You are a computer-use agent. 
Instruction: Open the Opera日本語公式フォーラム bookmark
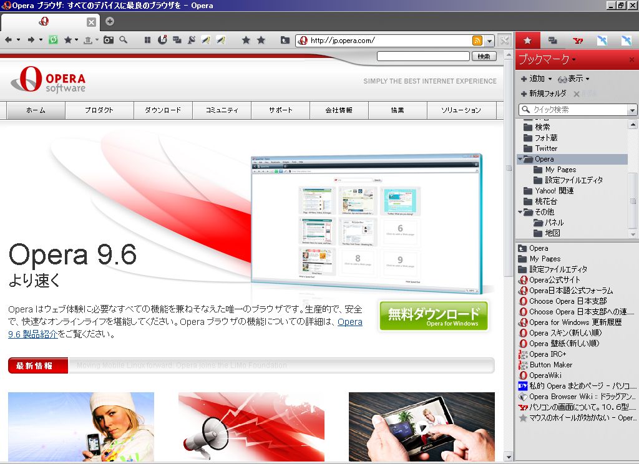tap(565, 291)
